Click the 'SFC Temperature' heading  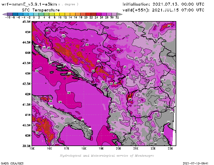(41, 10)
